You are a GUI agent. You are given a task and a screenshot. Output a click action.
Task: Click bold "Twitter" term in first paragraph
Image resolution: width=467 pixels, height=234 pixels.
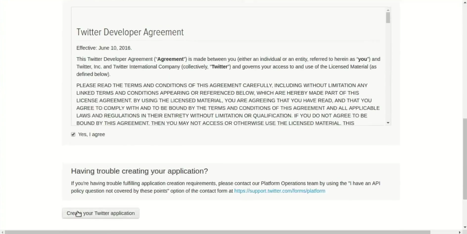pyautogui.click(x=220, y=67)
